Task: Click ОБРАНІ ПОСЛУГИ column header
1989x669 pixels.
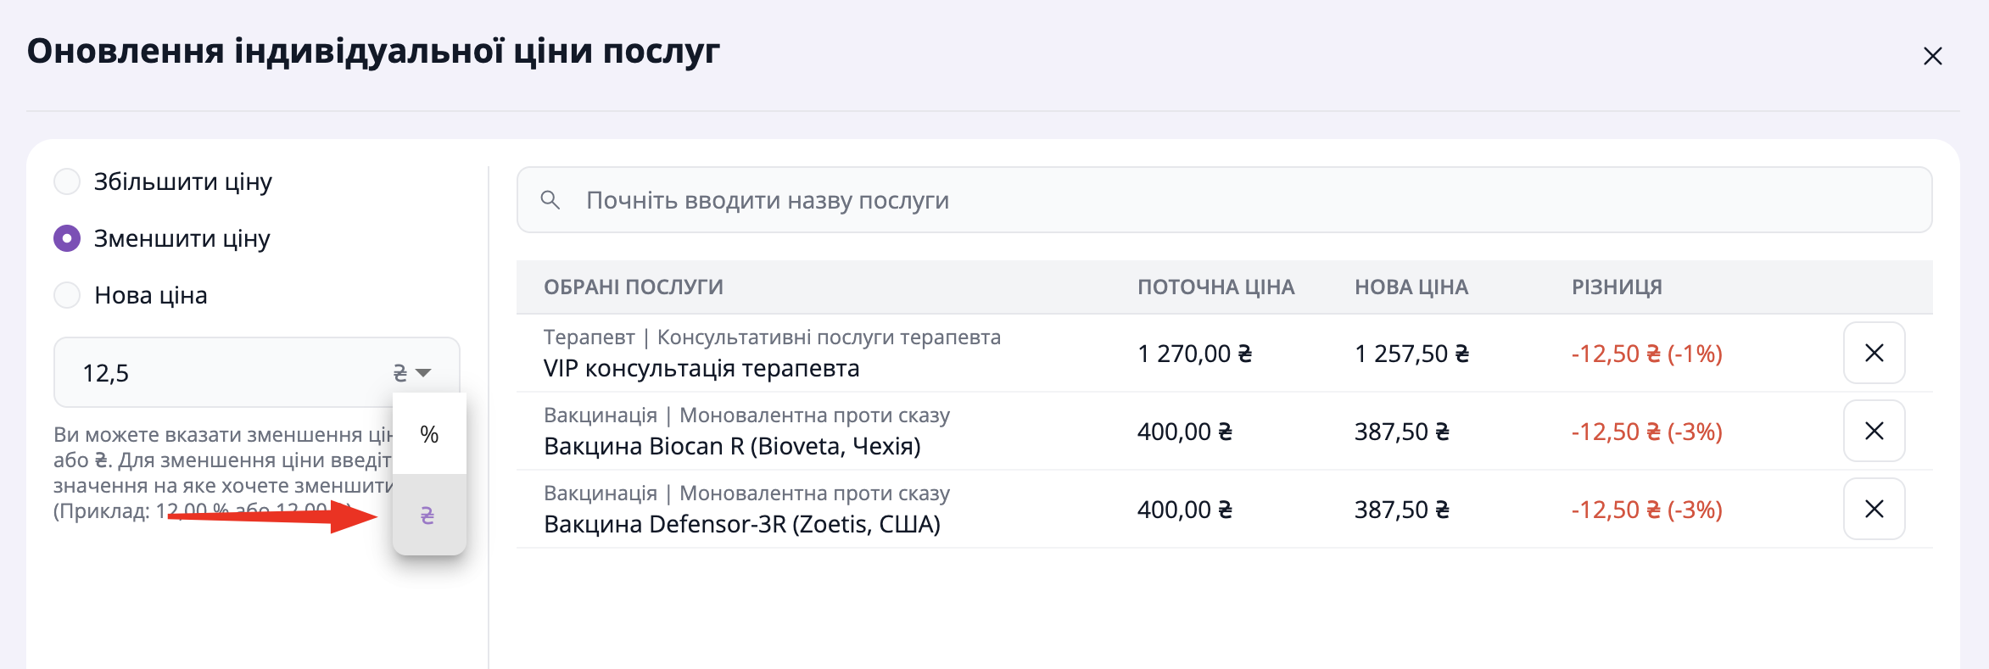Action: click(634, 287)
